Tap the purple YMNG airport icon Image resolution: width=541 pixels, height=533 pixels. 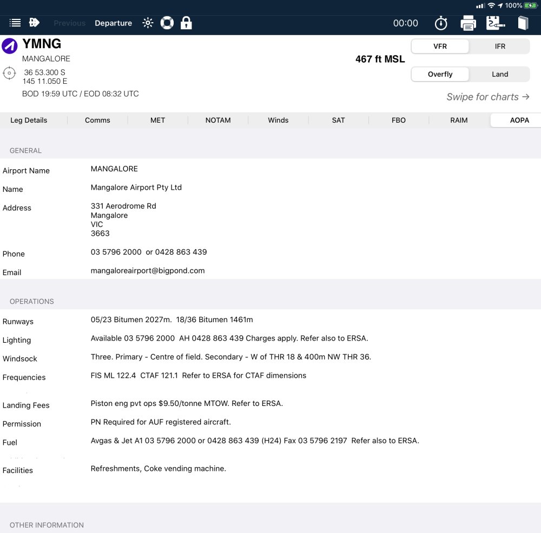pyautogui.click(x=10, y=46)
